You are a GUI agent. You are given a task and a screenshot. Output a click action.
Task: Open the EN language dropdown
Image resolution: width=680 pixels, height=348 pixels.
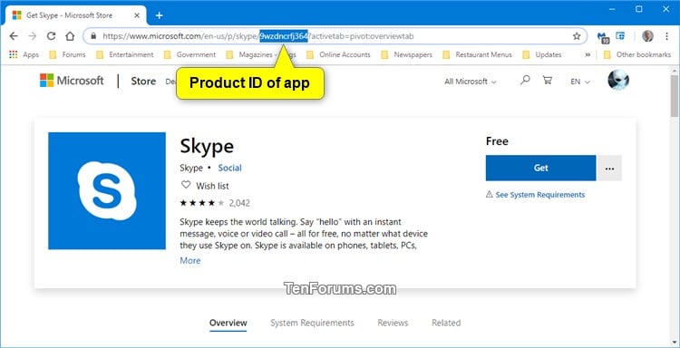(580, 82)
